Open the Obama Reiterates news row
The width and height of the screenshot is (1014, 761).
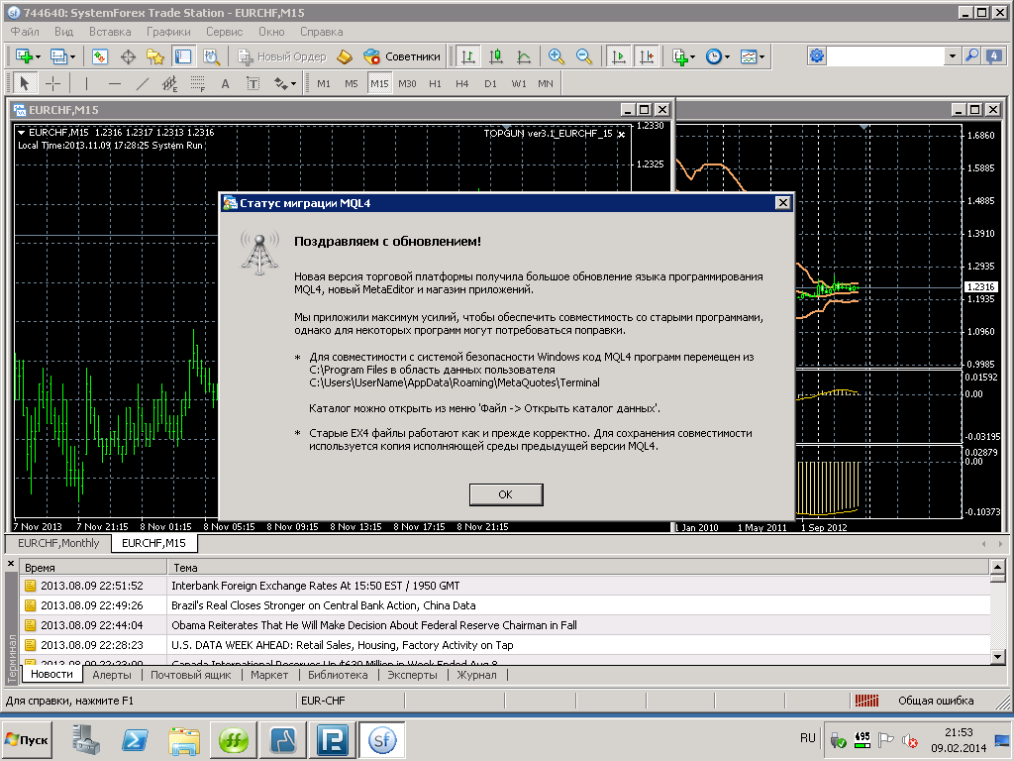(504, 625)
